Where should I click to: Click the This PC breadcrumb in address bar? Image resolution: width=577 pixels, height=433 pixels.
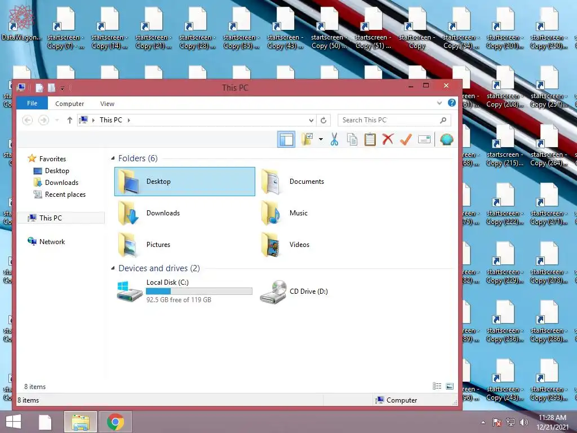[111, 120]
